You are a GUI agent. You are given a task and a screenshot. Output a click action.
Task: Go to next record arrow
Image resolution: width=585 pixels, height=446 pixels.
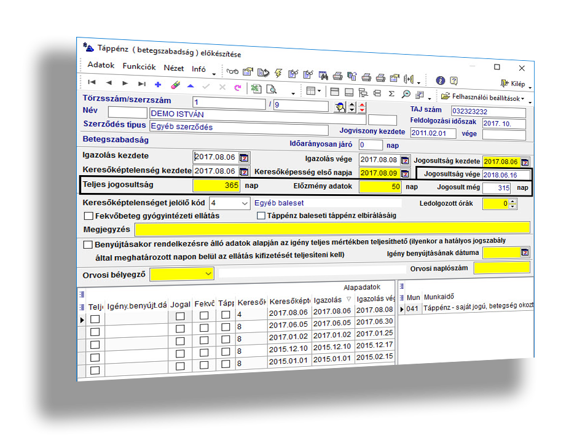125,83
